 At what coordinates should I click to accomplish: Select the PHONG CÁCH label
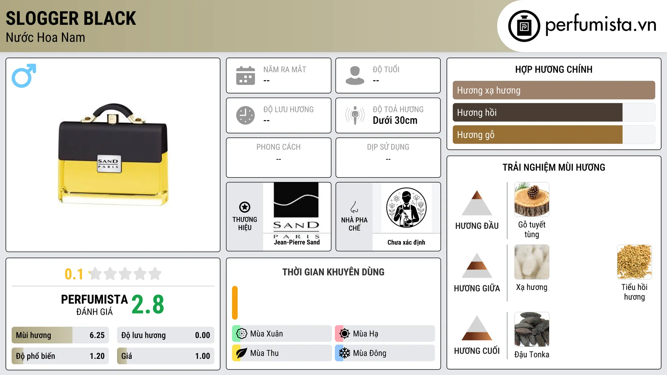278,147
